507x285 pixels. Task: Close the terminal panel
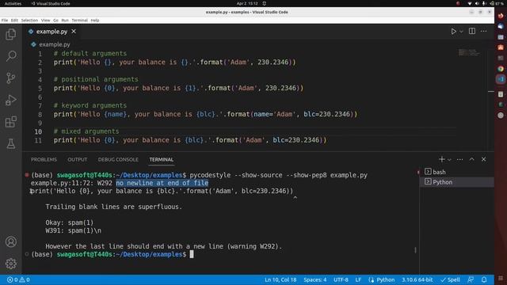pos(484,159)
